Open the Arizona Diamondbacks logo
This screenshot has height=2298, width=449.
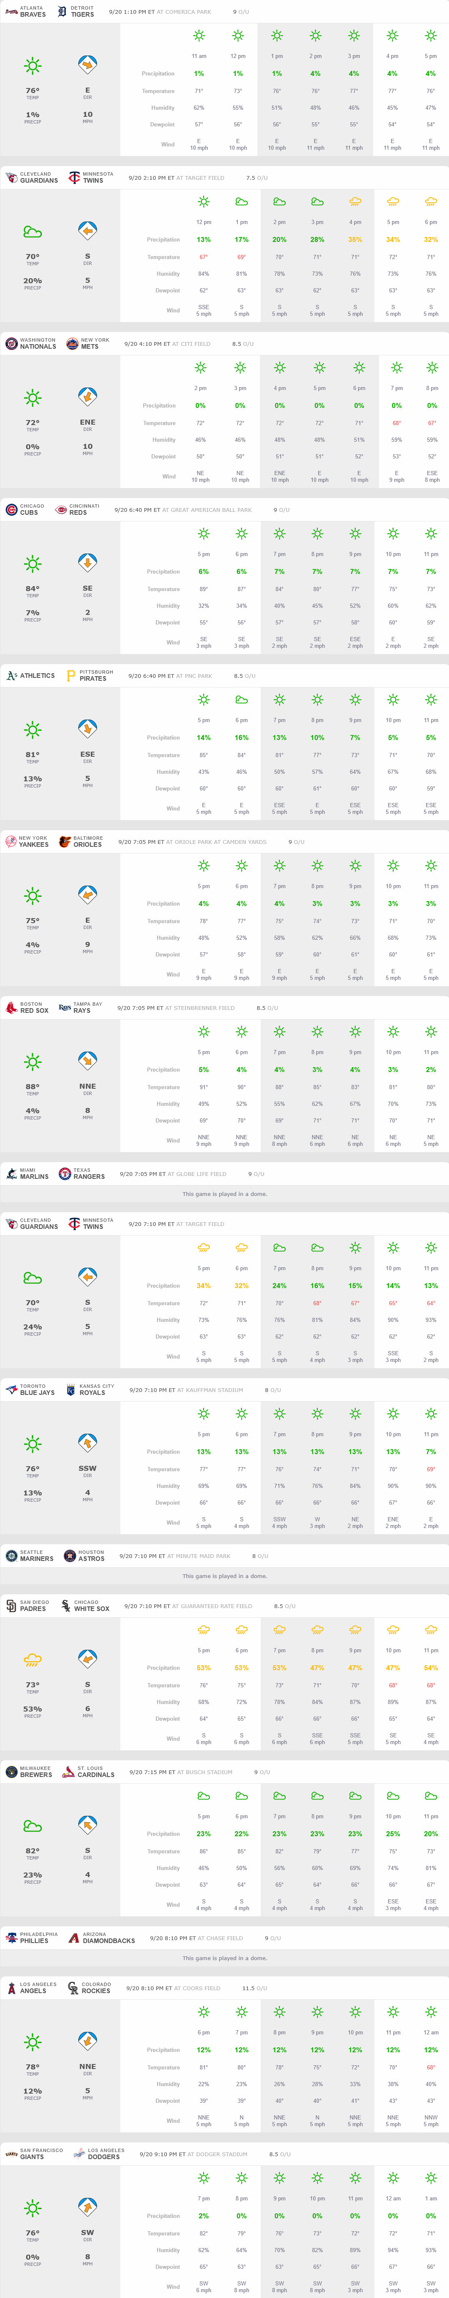pyautogui.click(x=74, y=1937)
